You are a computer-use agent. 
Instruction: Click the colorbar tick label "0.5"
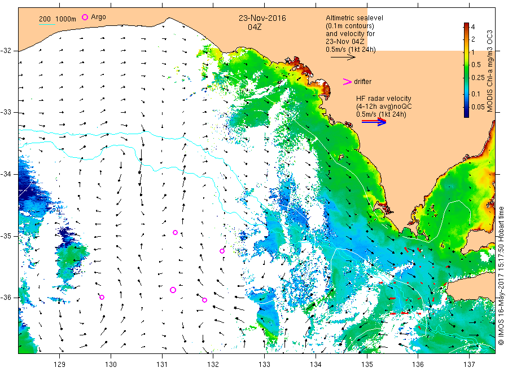(476, 65)
